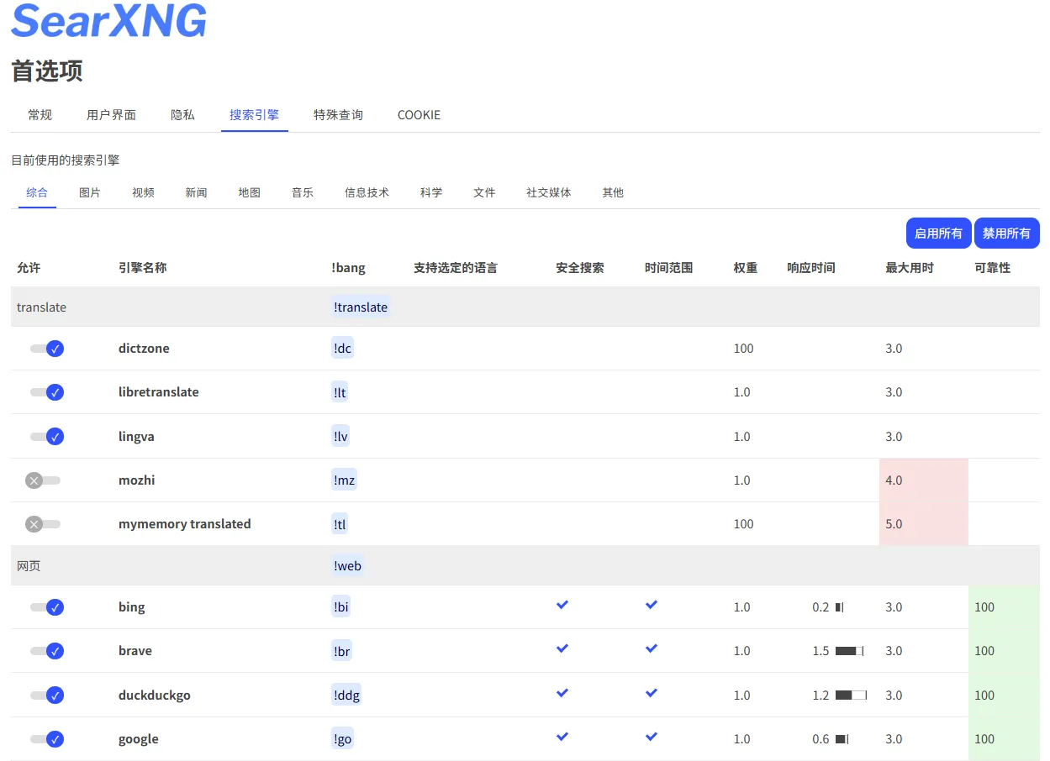The width and height of the screenshot is (1050, 761).
Task: Show the 文件 engine category
Action: [x=484, y=192]
